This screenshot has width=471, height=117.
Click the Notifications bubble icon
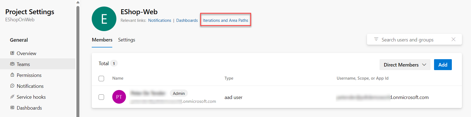coord(12,86)
